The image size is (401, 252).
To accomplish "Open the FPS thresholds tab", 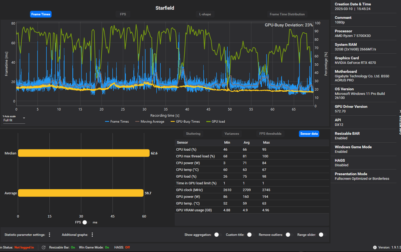I will click(x=270, y=134).
